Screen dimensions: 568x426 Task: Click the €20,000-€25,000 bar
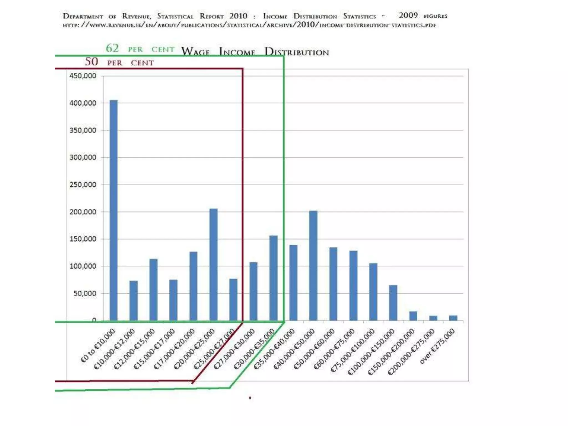213,264
